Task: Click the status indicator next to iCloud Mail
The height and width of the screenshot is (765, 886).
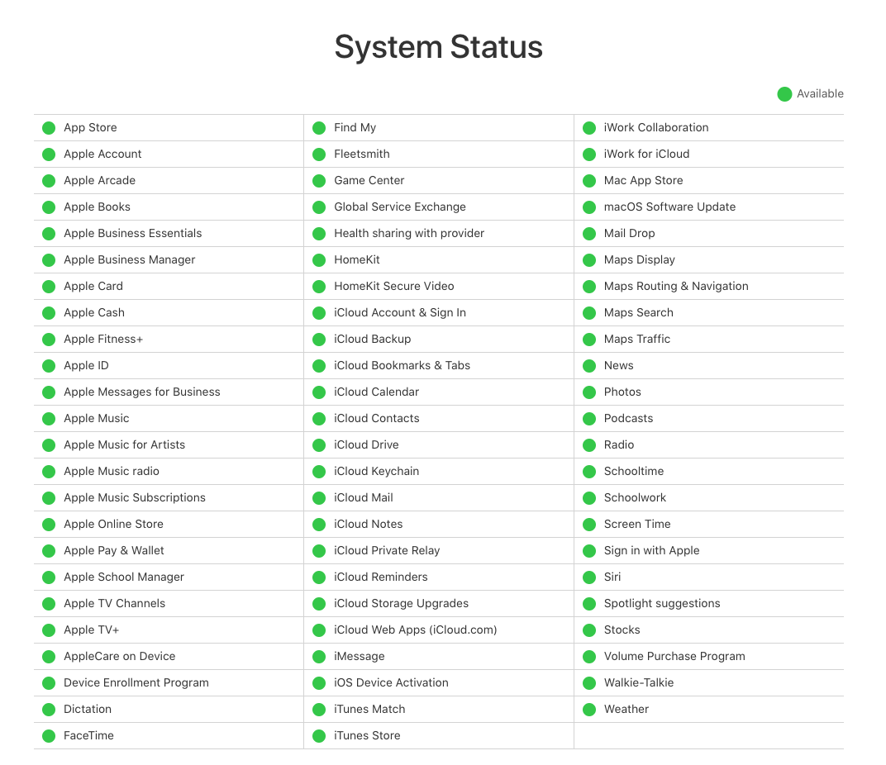Action: click(319, 498)
